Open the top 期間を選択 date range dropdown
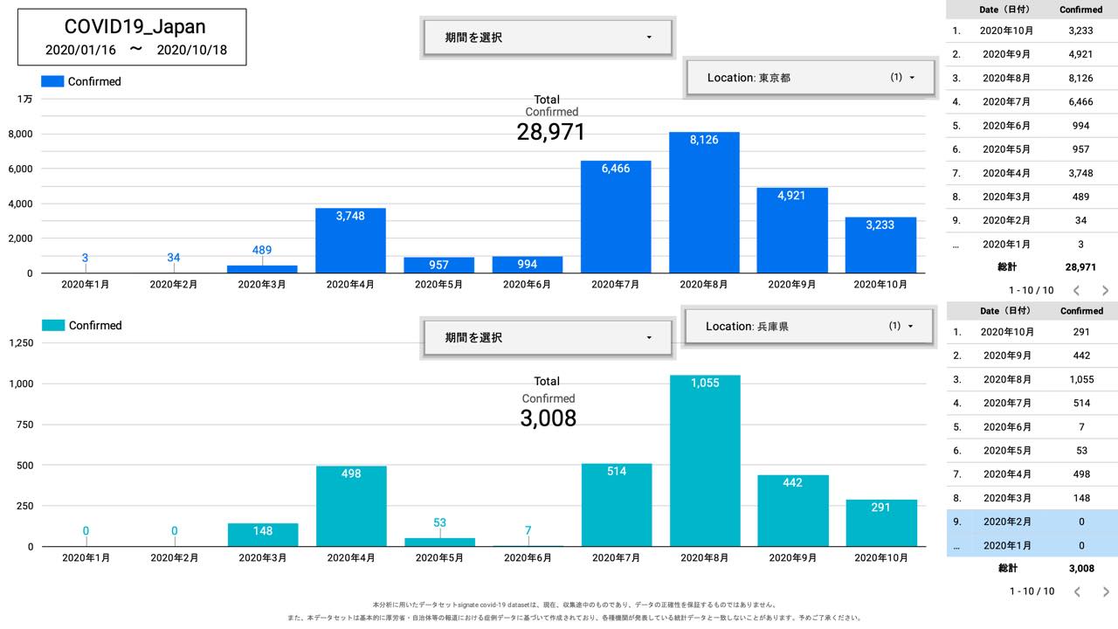 click(x=548, y=38)
